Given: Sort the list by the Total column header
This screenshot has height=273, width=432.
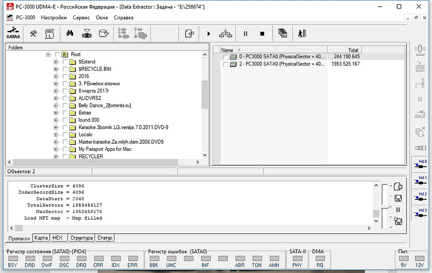Looking at the screenshot, I should [x=345, y=50].
